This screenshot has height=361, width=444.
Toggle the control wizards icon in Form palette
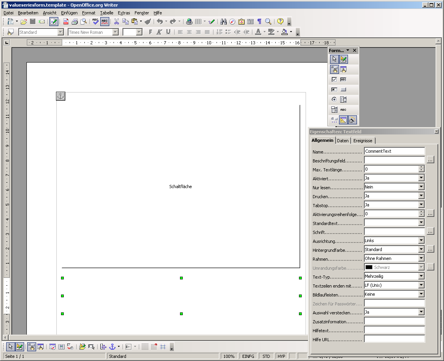coord(353,120)
